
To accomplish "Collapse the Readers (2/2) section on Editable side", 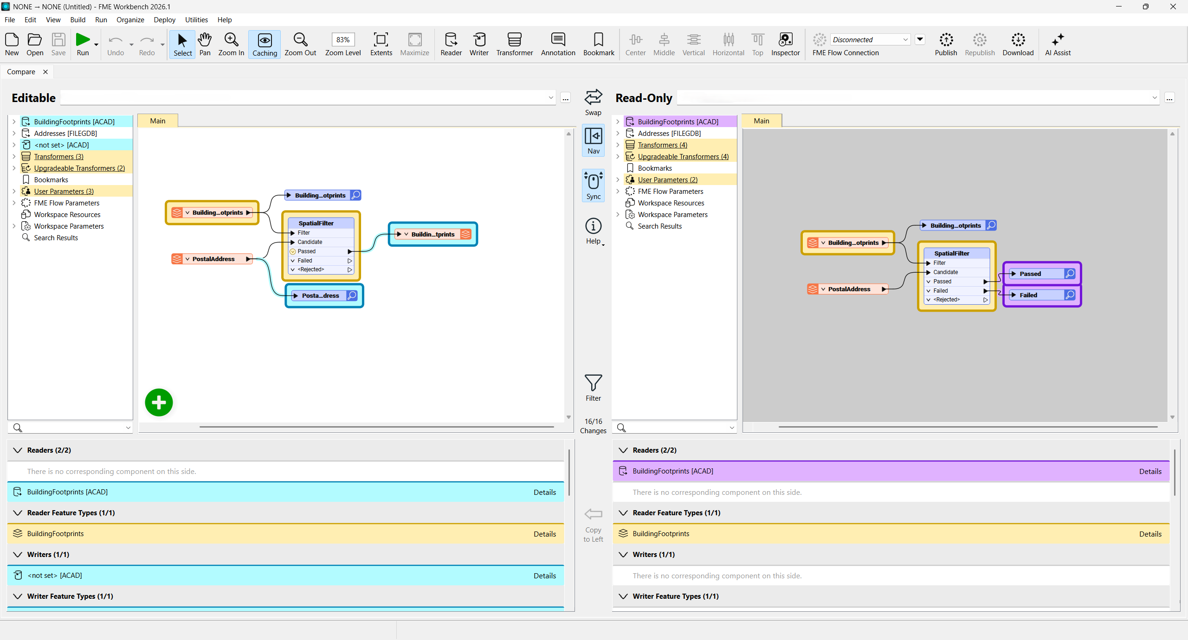I will [x=18, y=450].
